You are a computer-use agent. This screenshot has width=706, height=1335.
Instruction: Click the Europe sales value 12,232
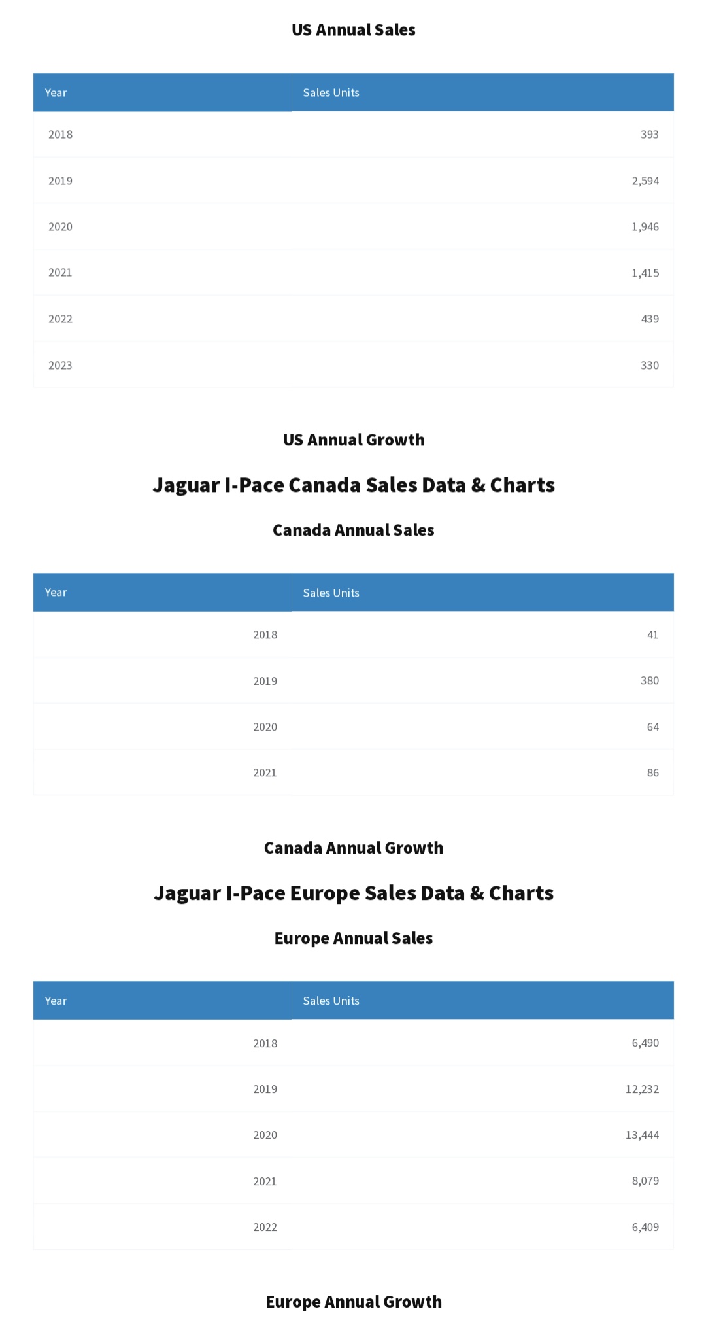(641, 1089)
